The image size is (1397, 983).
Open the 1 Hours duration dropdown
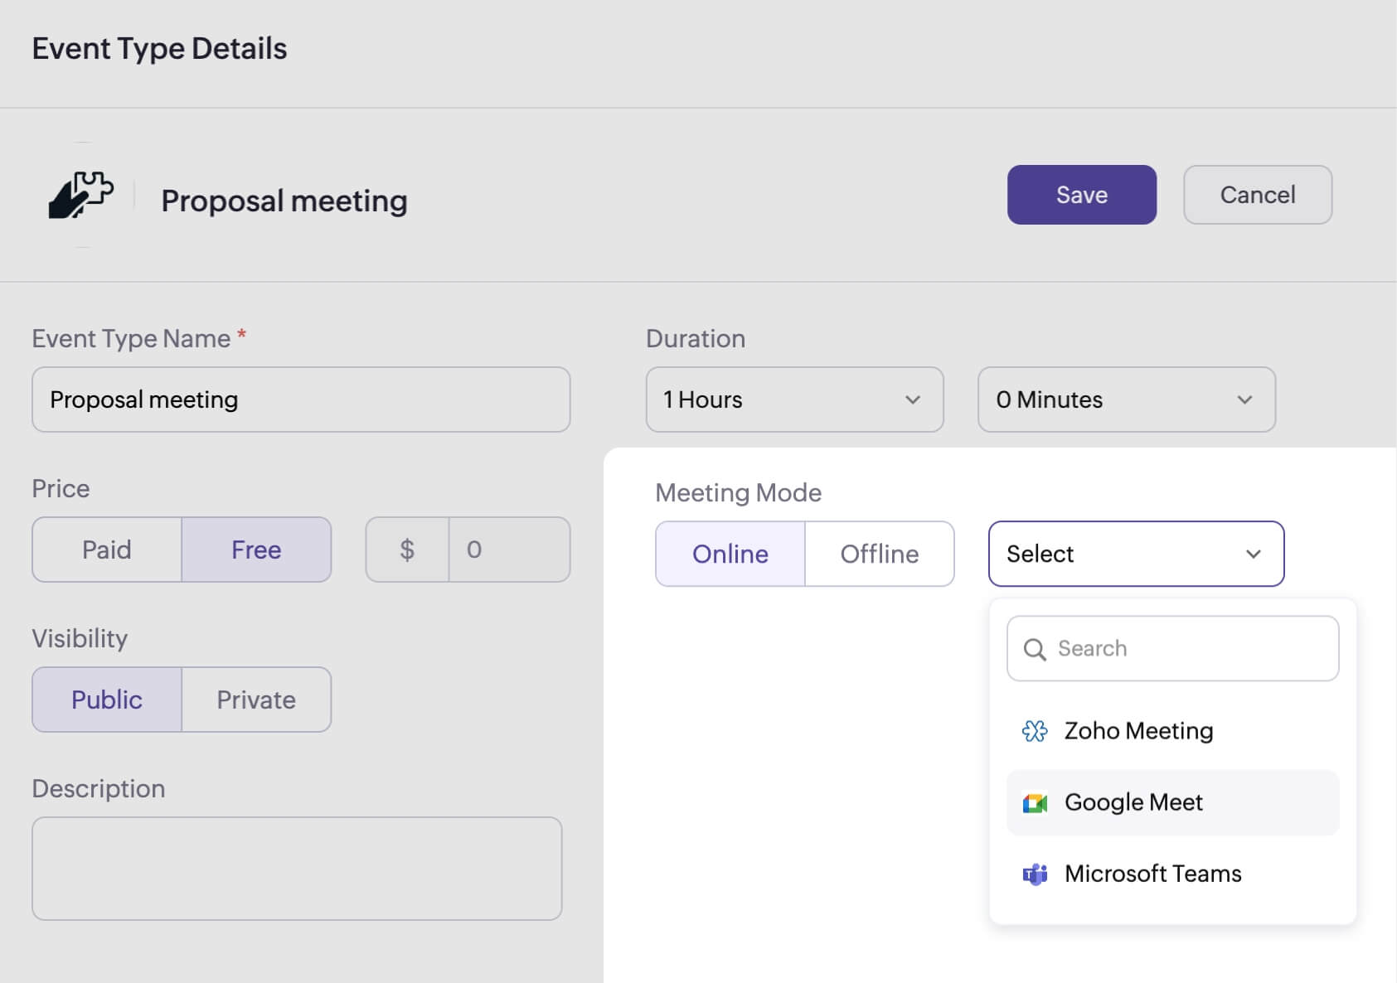[x=794, y=399]
